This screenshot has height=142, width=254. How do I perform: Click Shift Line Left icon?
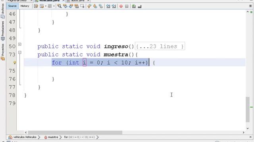[108, 6]
